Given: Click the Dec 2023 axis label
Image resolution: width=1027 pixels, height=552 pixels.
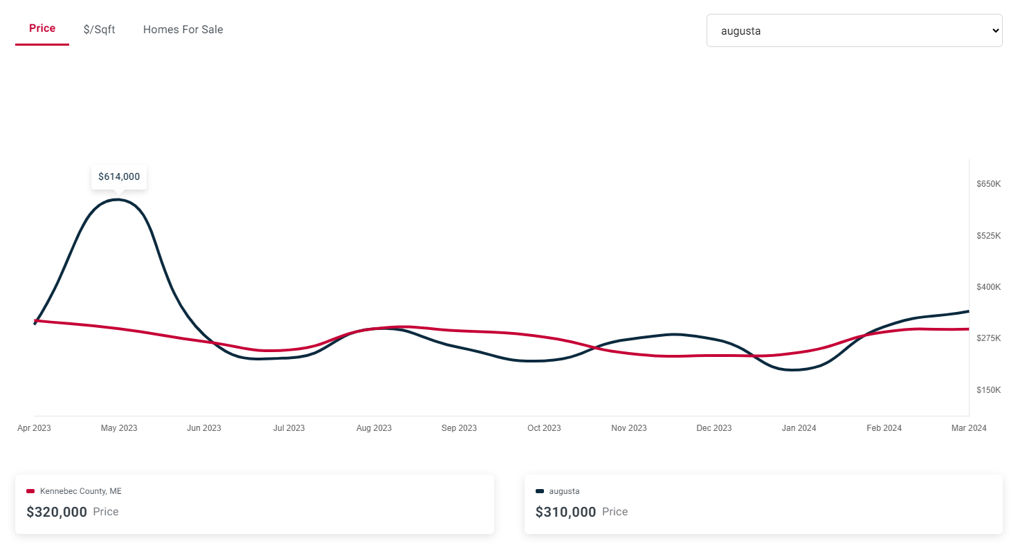Looking at the screenshot, I should (x=714, y=428).
